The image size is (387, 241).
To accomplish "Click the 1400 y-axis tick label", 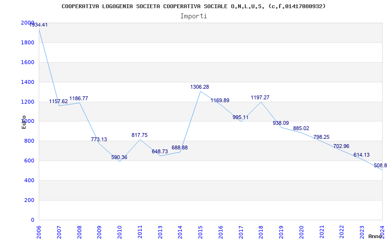I will coord(28,82).
